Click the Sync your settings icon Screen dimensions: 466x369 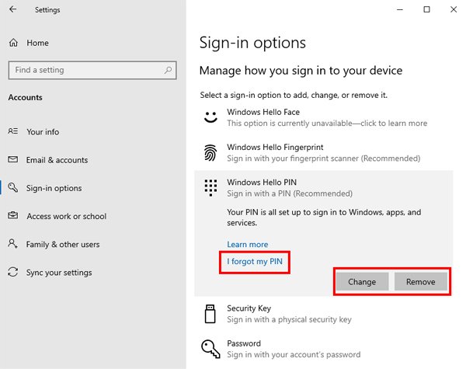[13, 273]
